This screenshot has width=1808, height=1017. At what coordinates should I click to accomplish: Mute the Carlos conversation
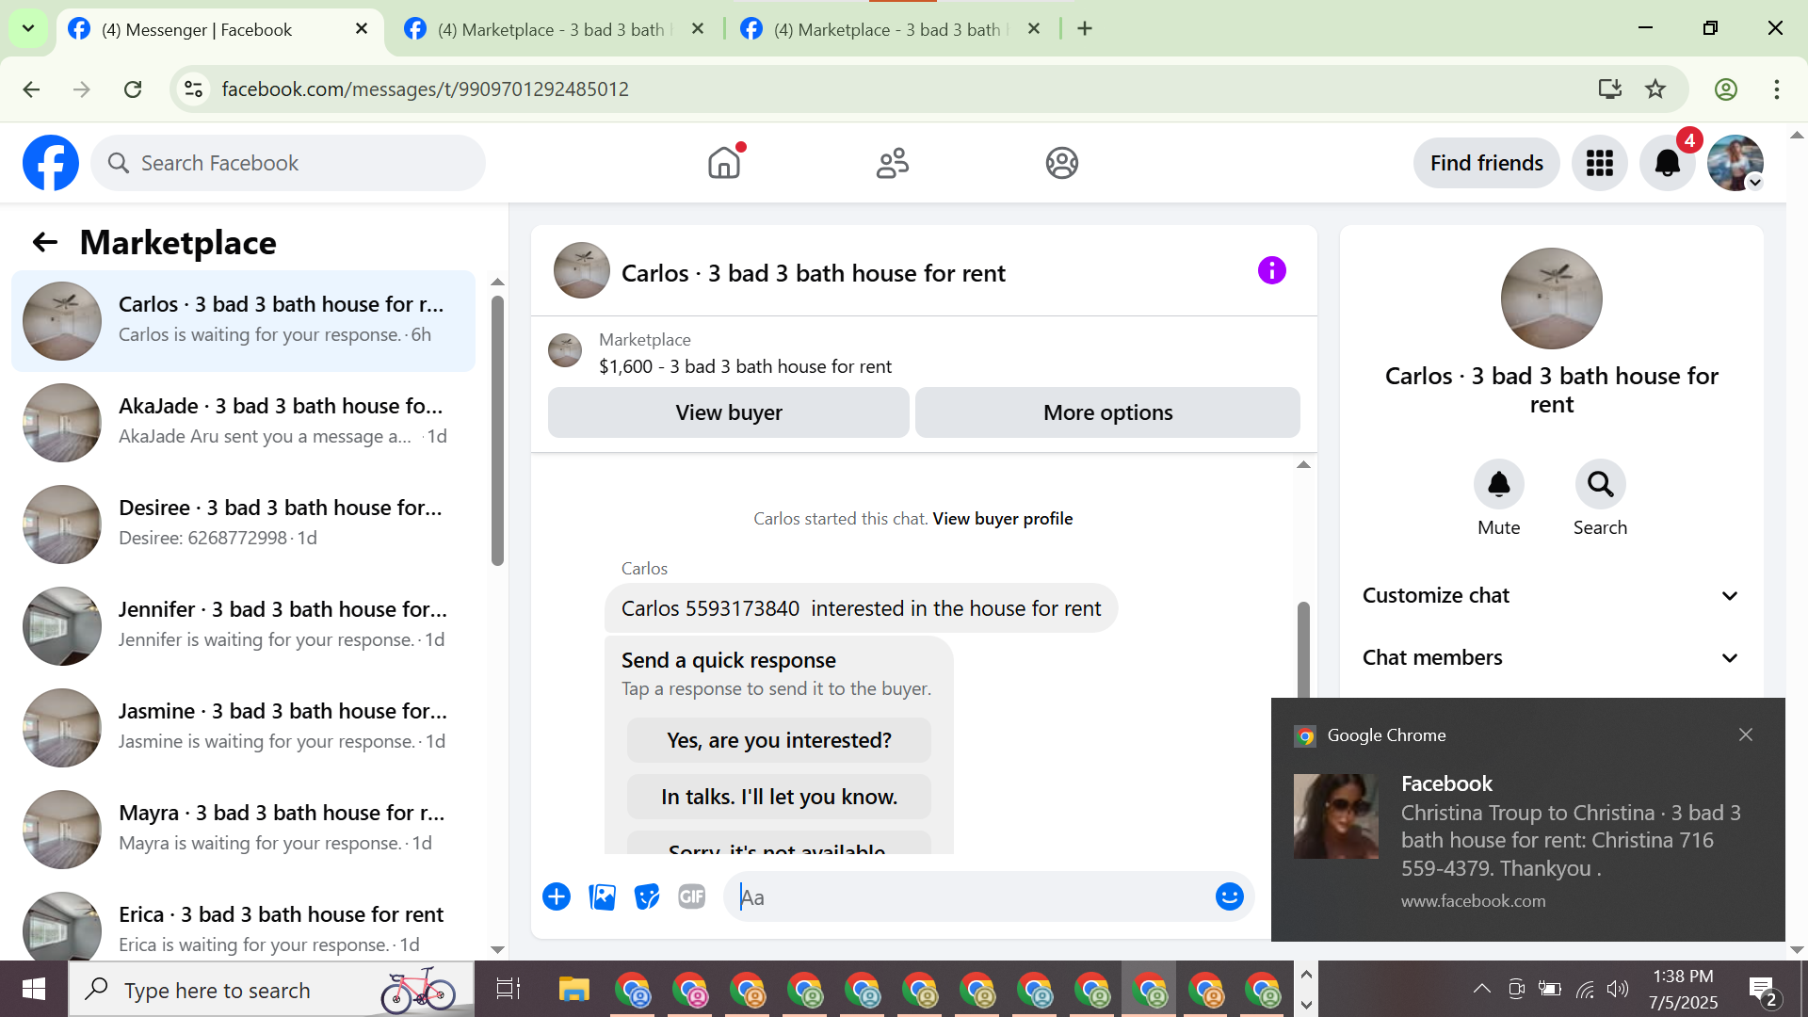(x=1498, y=485)
